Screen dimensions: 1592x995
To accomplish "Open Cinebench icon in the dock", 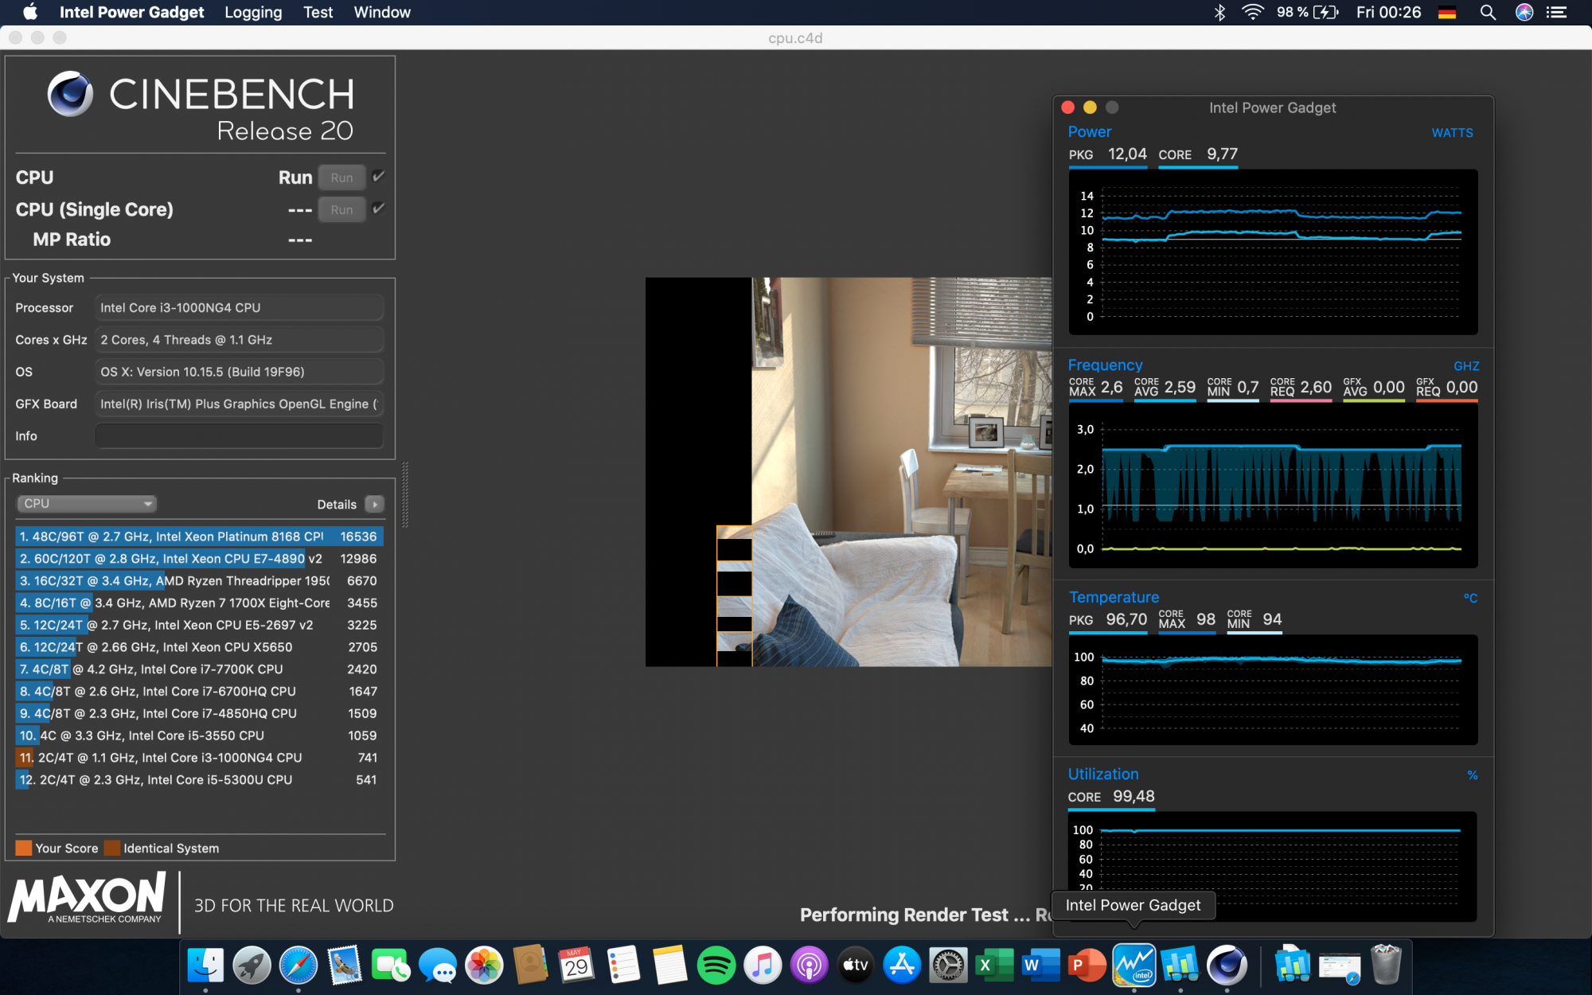I will pos(1227,966).
